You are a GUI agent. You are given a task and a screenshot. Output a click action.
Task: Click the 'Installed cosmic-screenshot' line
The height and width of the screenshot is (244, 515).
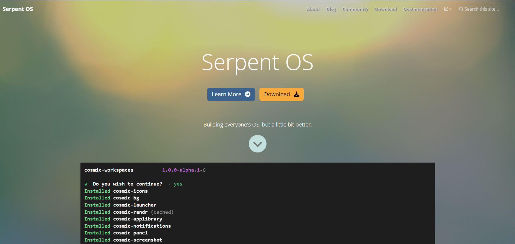click(123, 240)
